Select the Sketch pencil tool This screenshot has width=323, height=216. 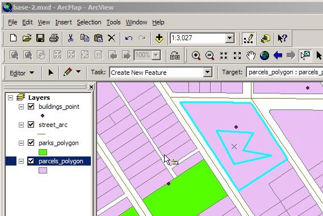pyautogui.click(x=68, y=72)
